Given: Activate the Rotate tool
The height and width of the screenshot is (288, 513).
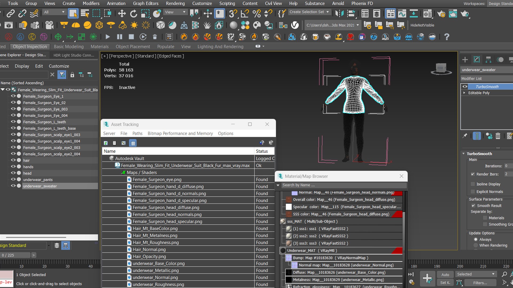Looking at the screenshot, I should point(133,13).
